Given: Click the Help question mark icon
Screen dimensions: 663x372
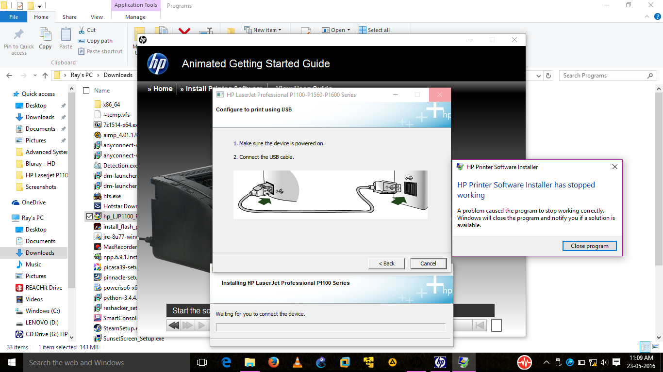Looking at the screenshot, I should click(x=657, y=17).
